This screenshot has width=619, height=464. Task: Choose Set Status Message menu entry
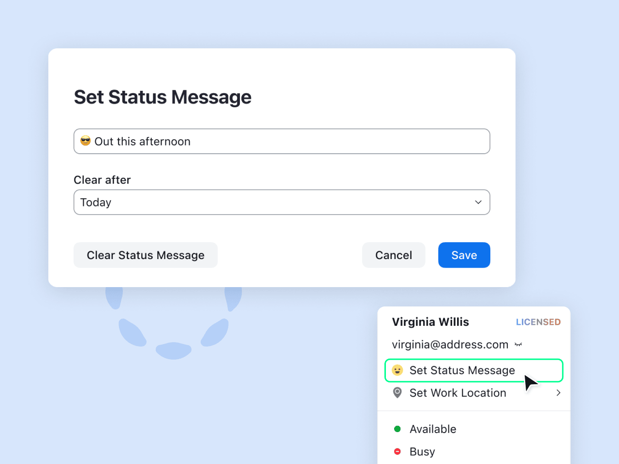click(x=462, y=370)
